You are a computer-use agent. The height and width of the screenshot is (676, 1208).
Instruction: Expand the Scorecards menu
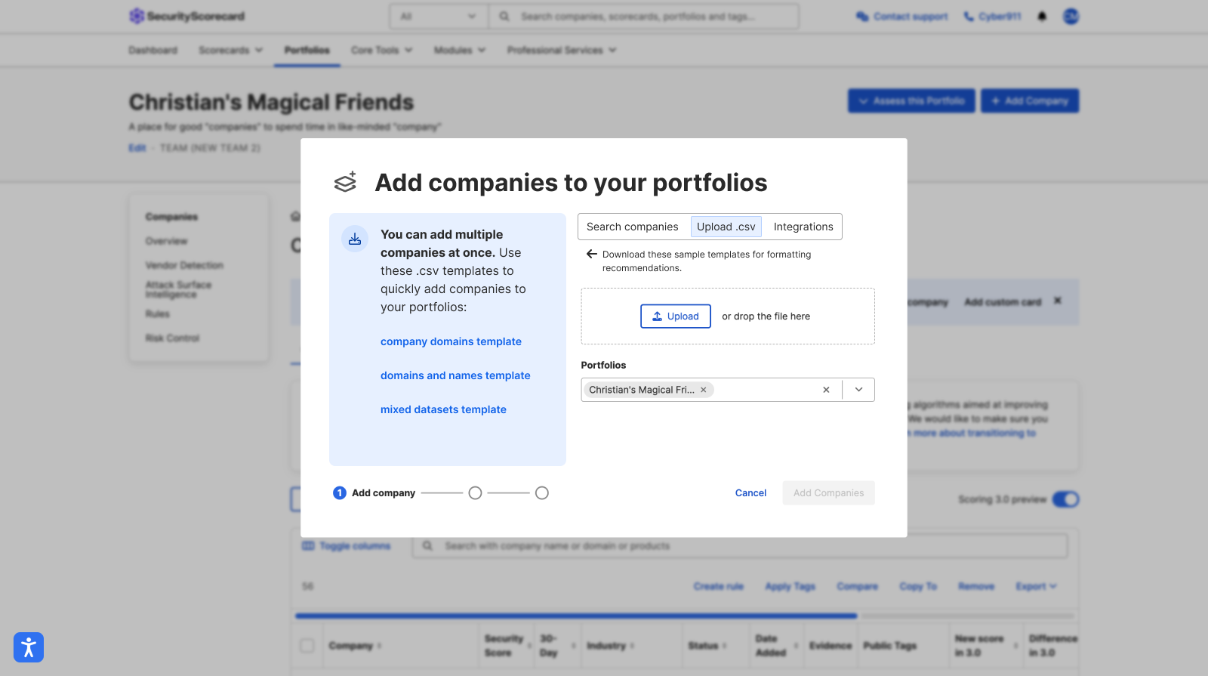tap(231, 50)
